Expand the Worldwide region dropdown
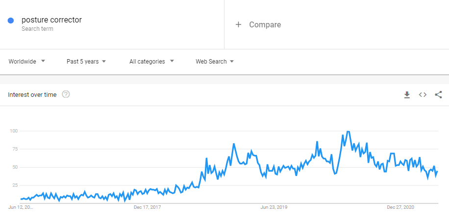Image resolution: width=449 pixels, height=222 pixels. [x=27, y=62]
